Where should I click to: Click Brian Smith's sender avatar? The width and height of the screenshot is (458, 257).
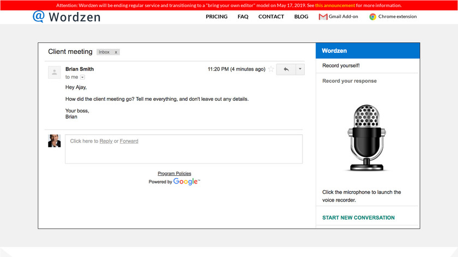pos(55,72)
